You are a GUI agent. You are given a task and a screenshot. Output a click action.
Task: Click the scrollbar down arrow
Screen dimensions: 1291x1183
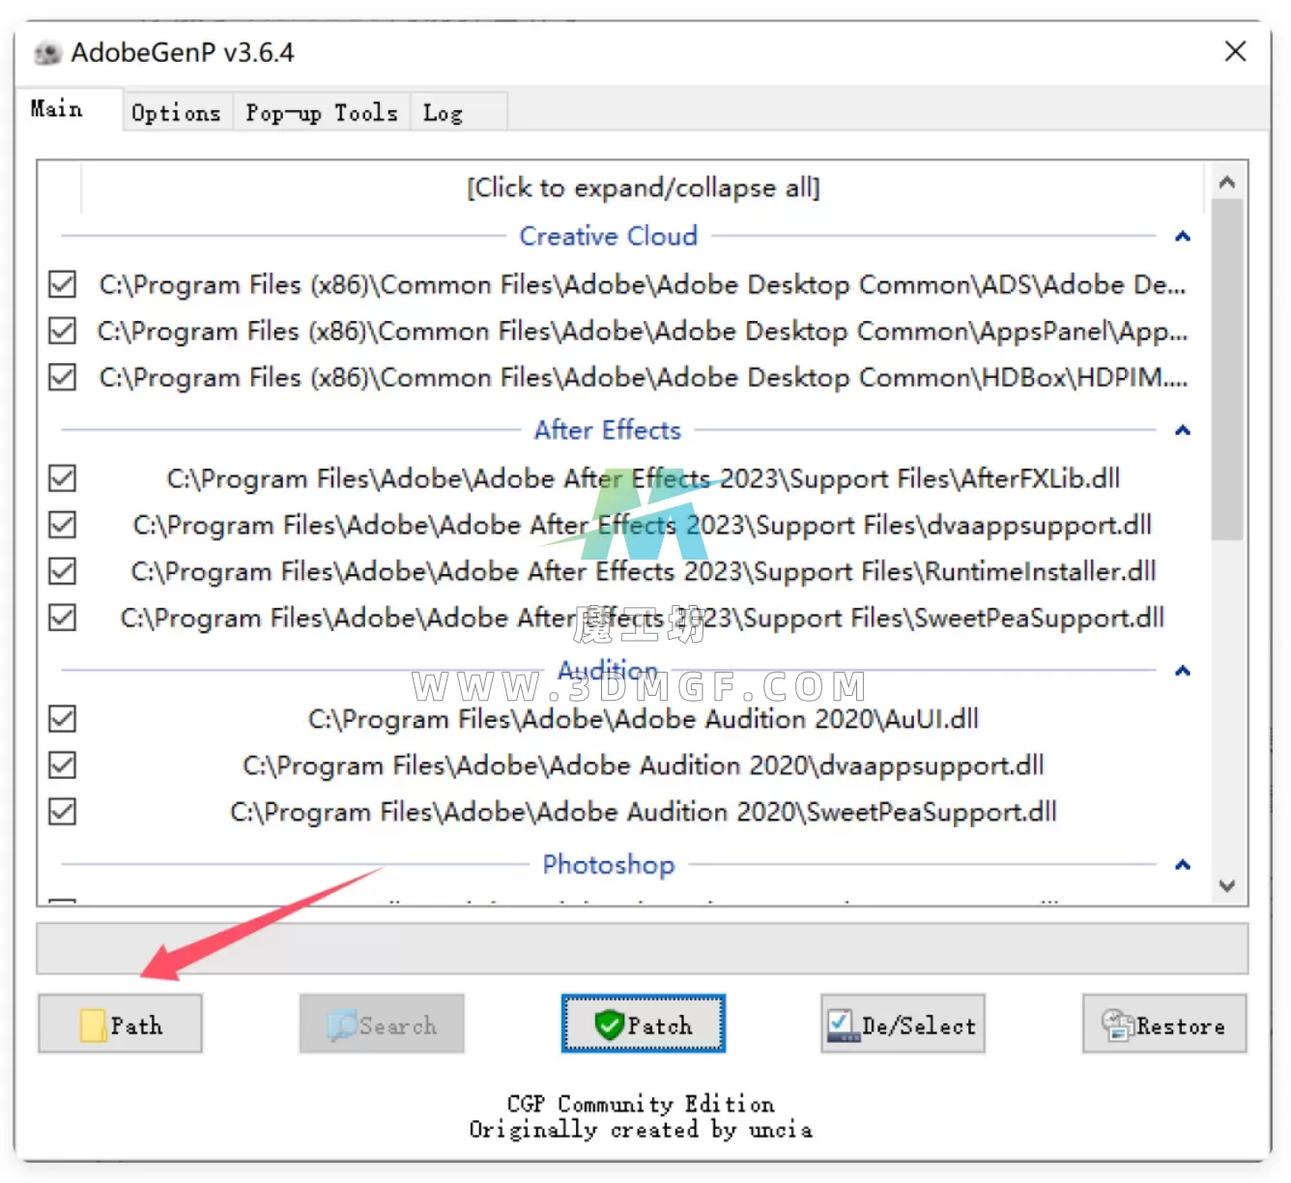click(1227, 885)
